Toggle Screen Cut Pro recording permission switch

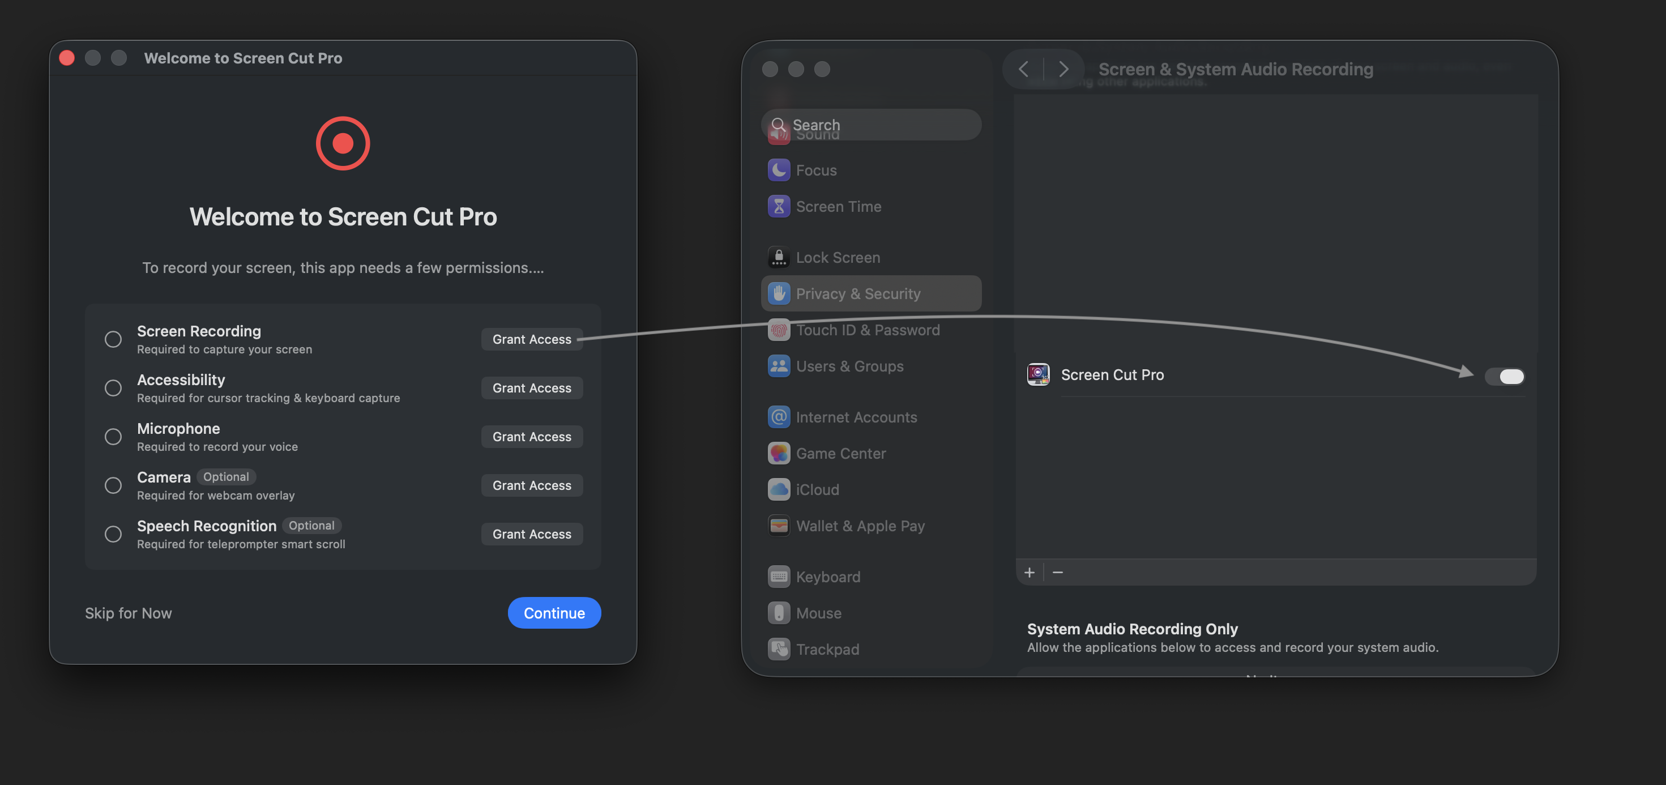click(1504, 376)
